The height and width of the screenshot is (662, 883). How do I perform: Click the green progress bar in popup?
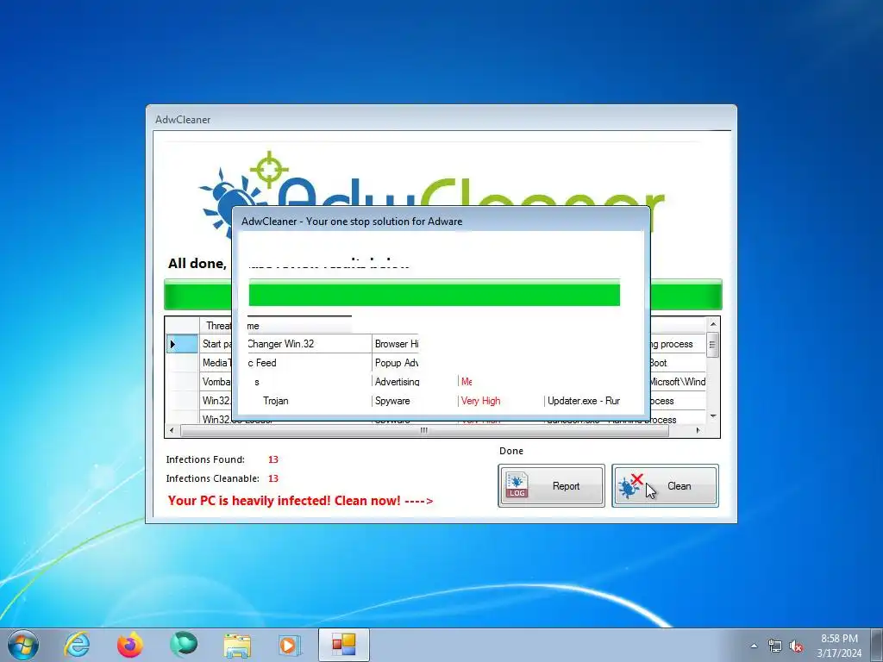coord(435,293)
